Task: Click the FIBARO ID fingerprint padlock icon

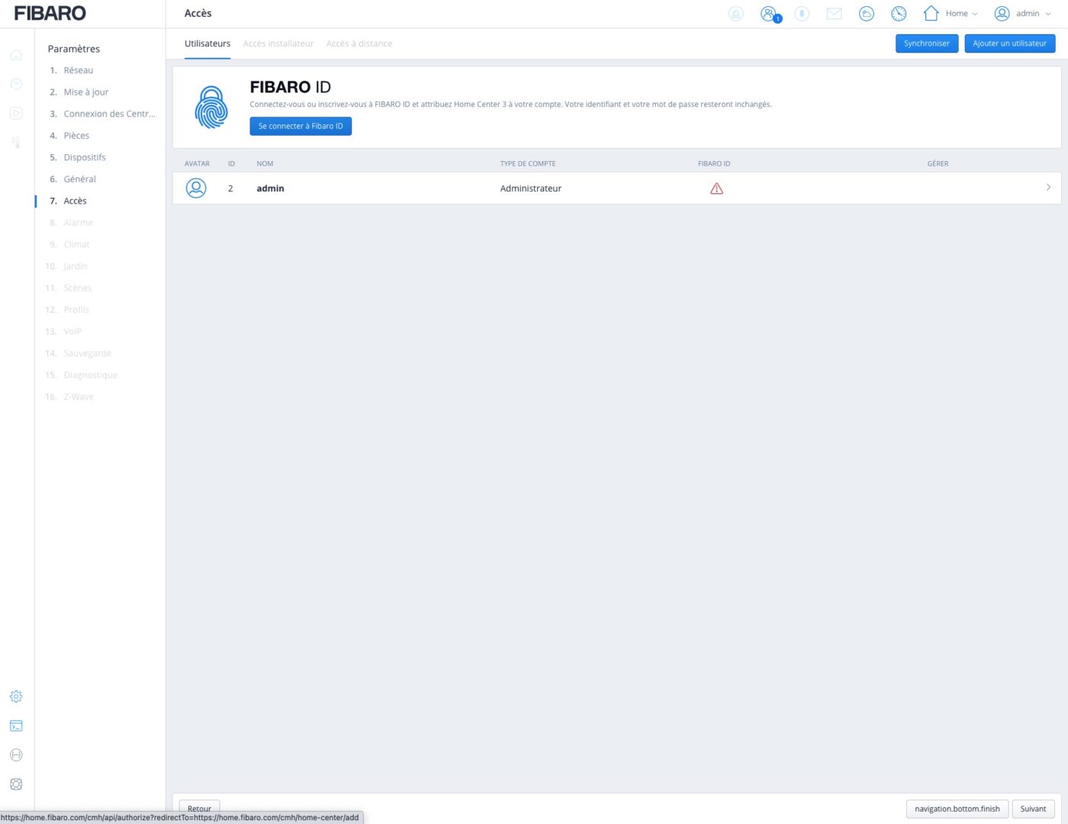Action: [211, 107]
